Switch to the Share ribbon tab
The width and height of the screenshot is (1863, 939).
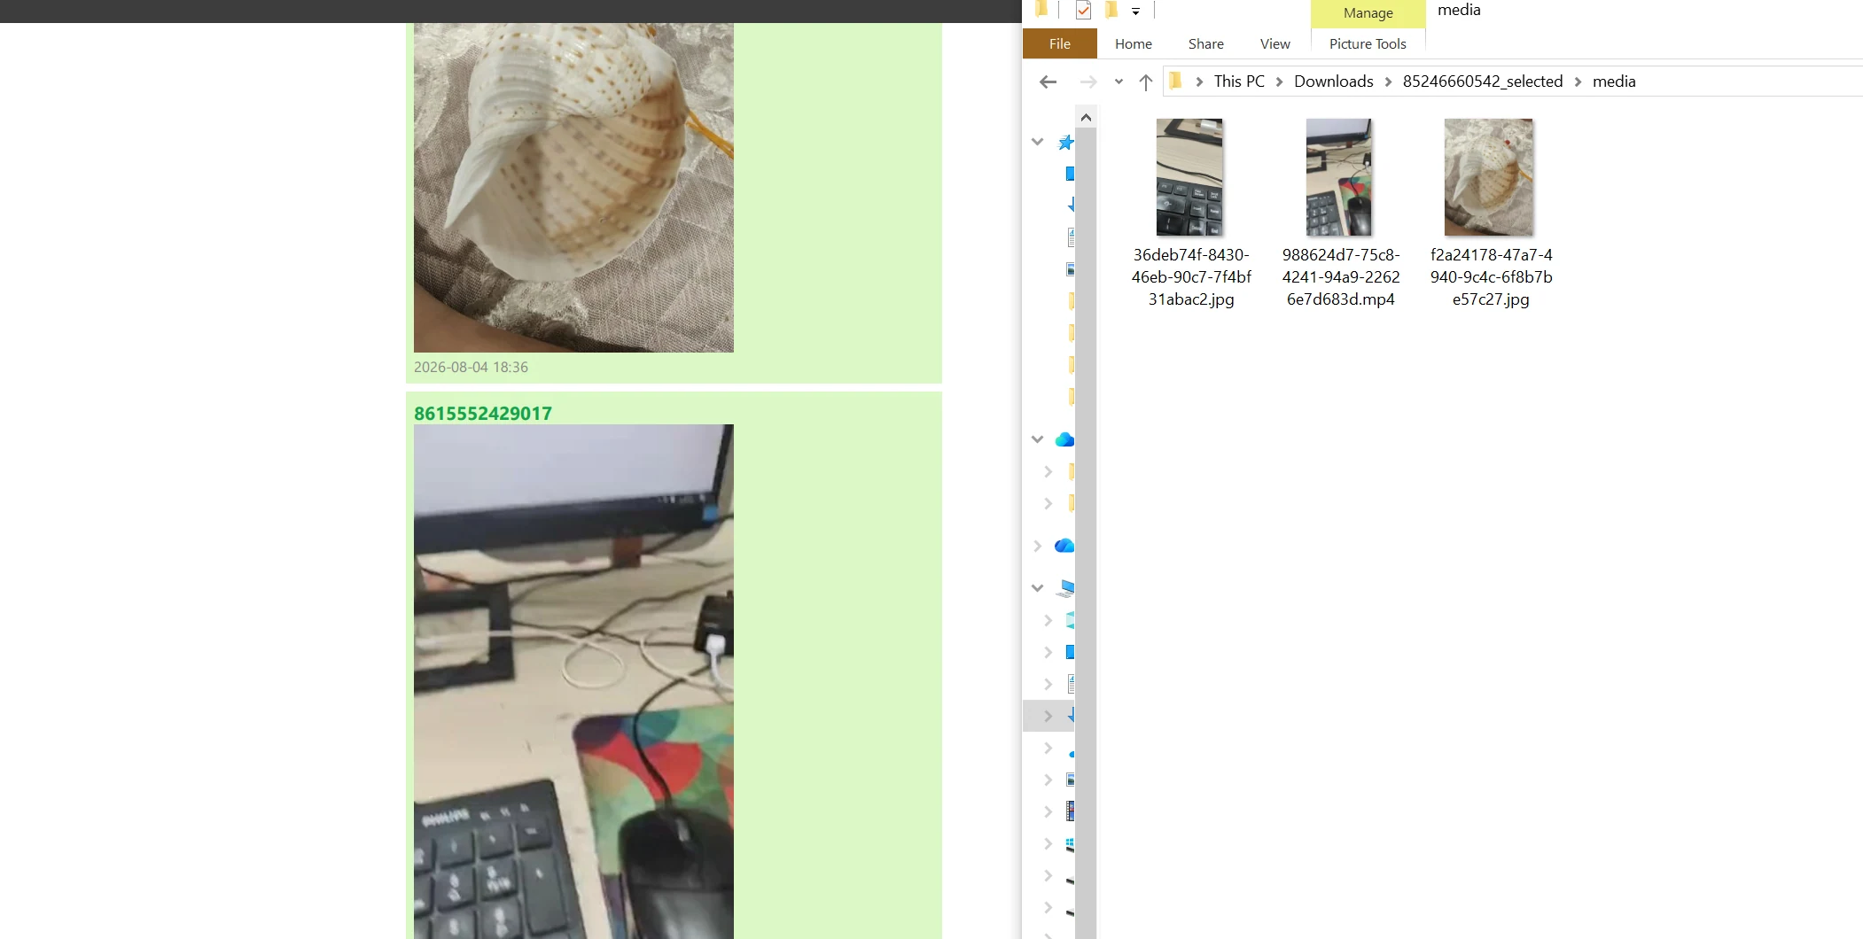coord(1206,43)
